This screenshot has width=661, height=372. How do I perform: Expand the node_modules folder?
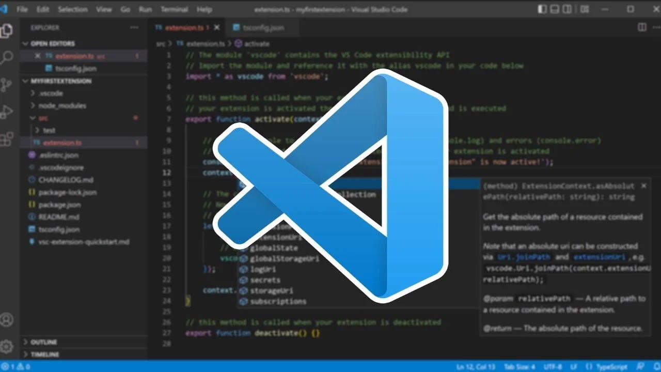coord(32,105)
